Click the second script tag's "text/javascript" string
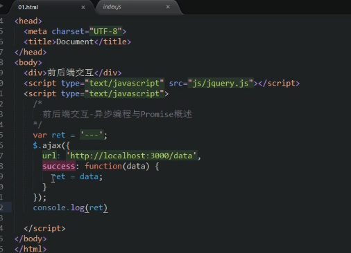351x253 pixels. [124, 93]
